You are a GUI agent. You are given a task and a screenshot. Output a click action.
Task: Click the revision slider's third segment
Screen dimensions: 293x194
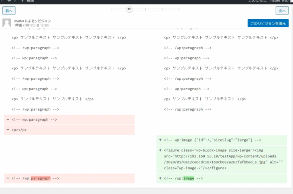(x=154, y=10)
